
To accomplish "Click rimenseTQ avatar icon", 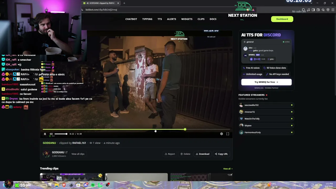I will pos(241,112).
